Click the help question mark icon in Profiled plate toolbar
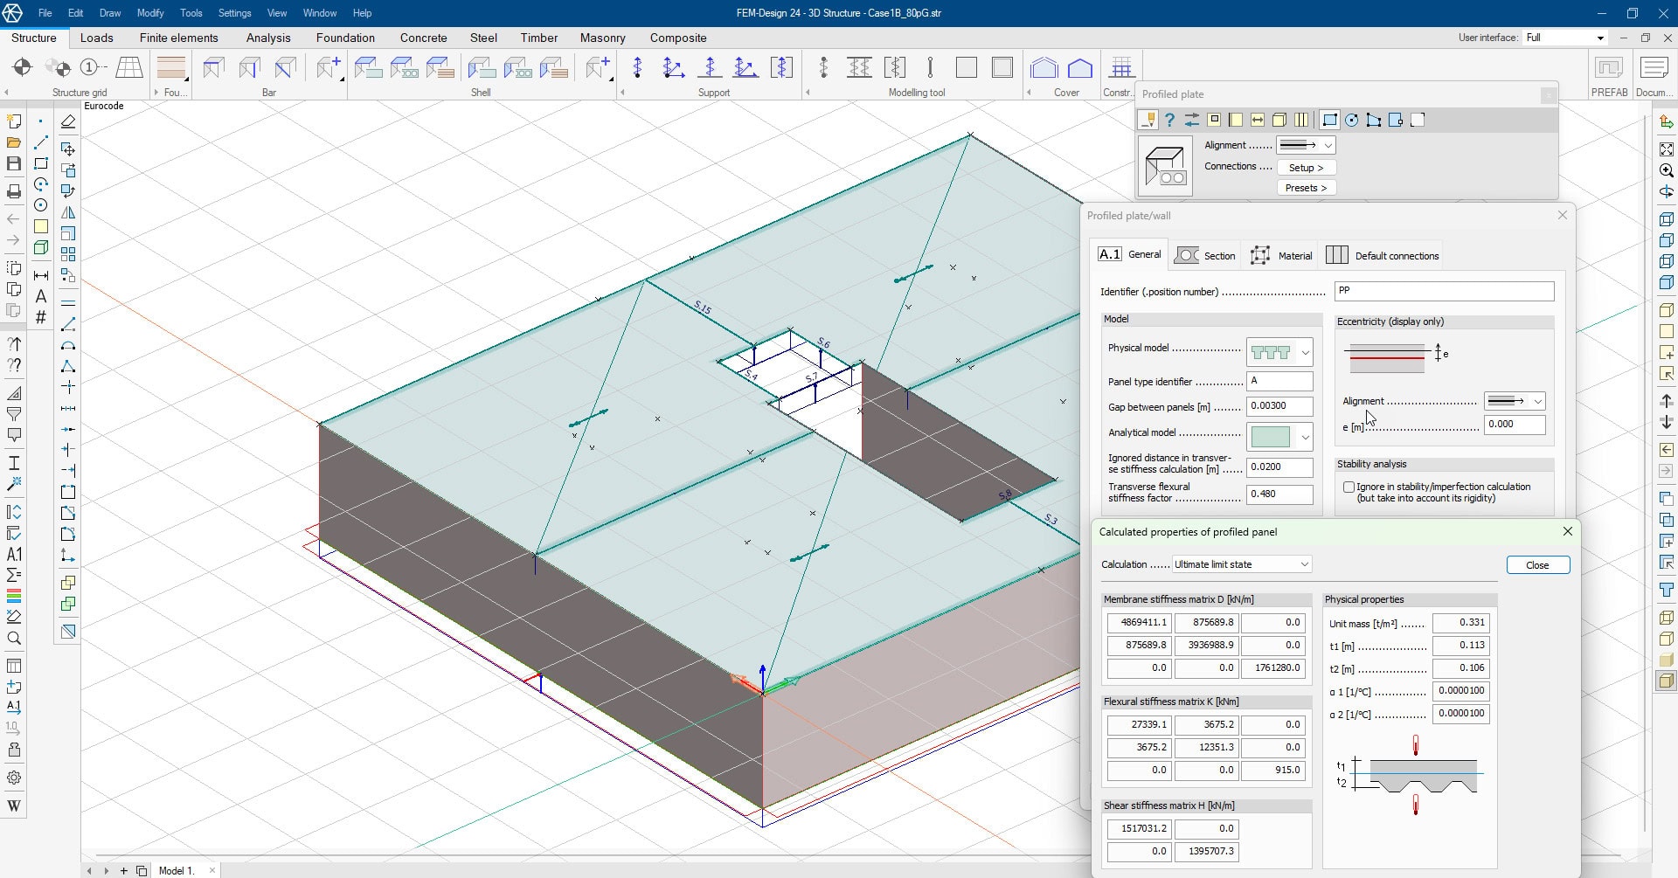The width and height of the screenshot is (1678, 878). [x=1169, y=121]
